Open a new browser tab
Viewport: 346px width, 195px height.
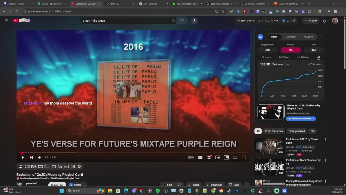click(x=309, y=4)
